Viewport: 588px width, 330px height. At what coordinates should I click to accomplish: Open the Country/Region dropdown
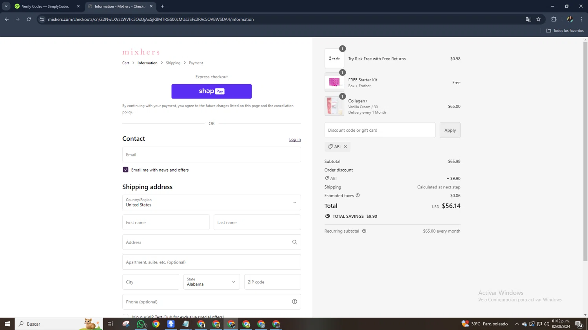pos(211,203)
